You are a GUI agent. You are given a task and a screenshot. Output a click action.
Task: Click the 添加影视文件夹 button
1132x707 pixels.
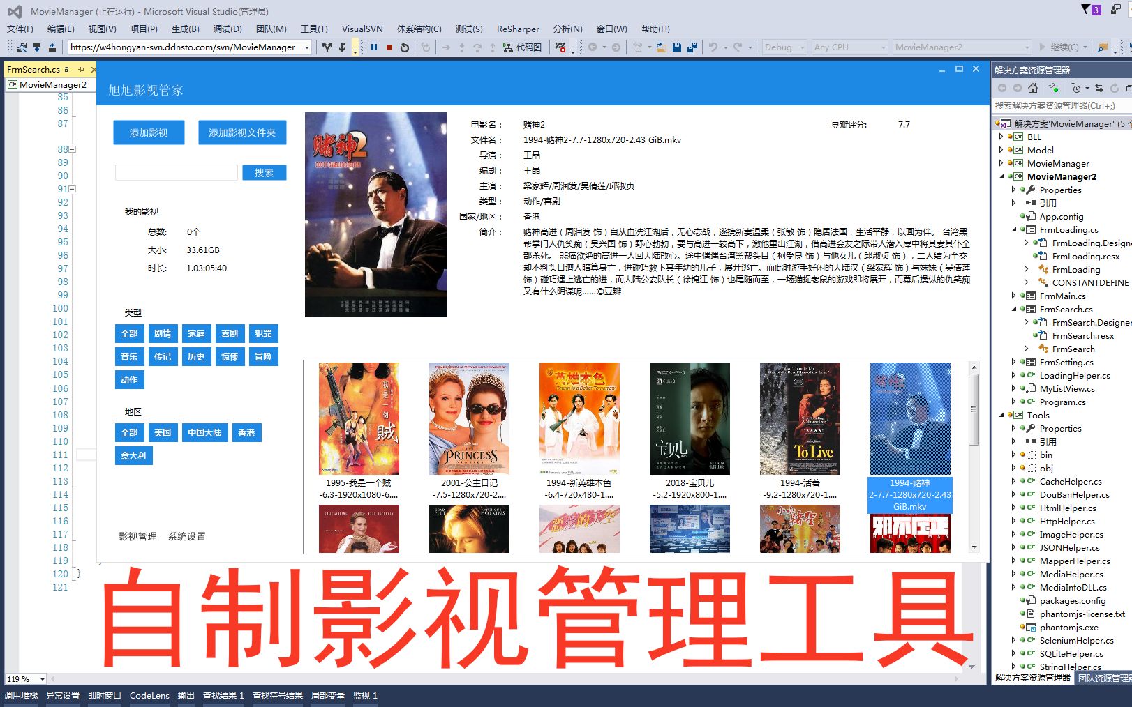(242, 132)
